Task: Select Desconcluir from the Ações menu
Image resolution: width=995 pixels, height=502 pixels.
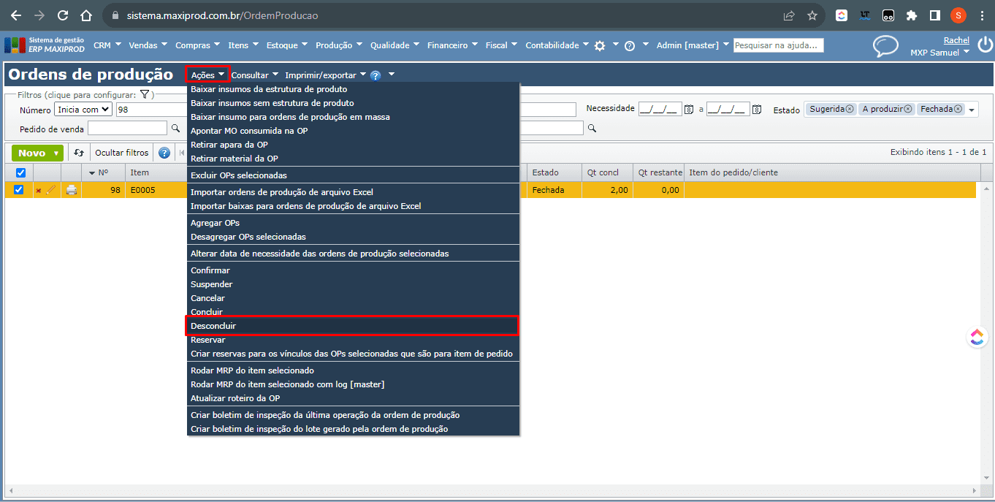Action: [352, 326]
